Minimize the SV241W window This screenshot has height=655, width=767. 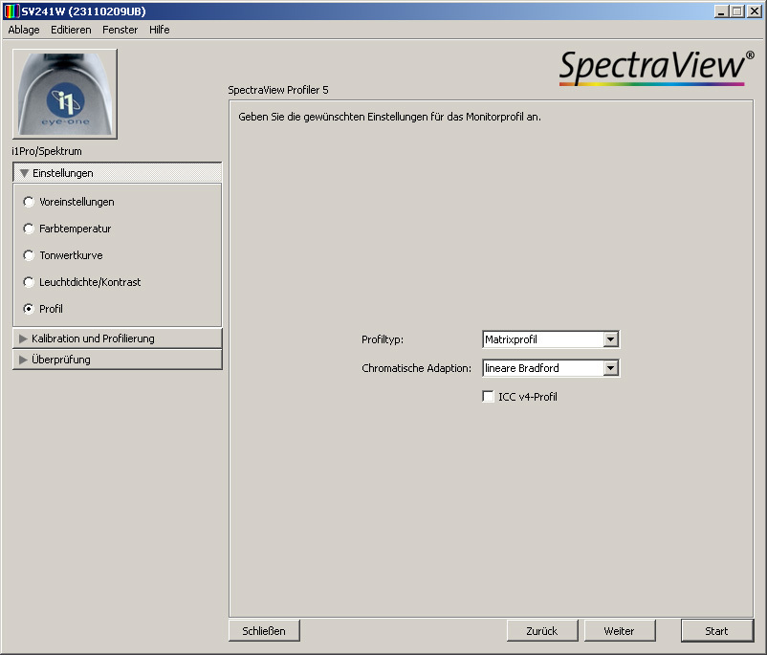tap(720, 11)
